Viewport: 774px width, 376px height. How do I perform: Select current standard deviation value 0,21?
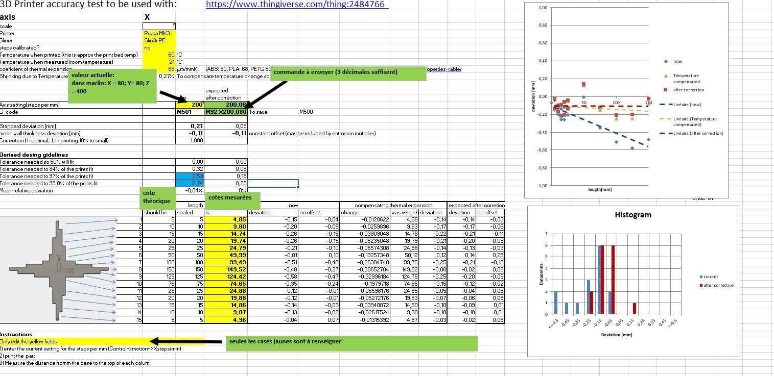[190, 126]
